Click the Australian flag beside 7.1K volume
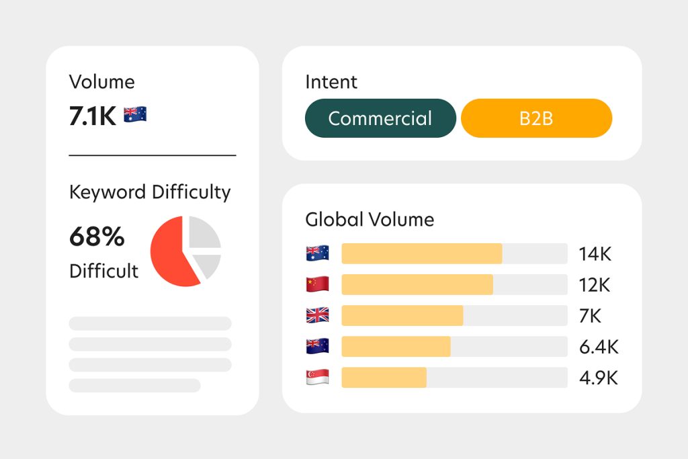This screenshot has width=688, height=459. point(135,115)
